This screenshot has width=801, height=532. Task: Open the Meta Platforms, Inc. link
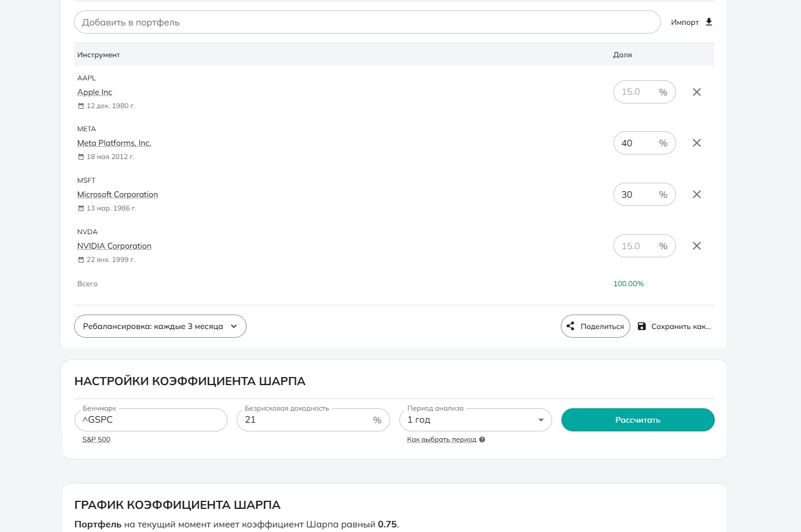tap(114, 143)
